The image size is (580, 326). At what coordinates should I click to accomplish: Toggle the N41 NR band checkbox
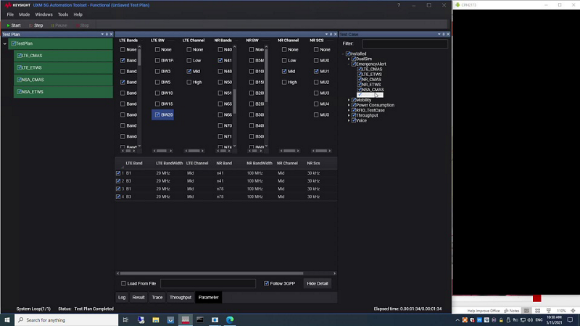220,60
